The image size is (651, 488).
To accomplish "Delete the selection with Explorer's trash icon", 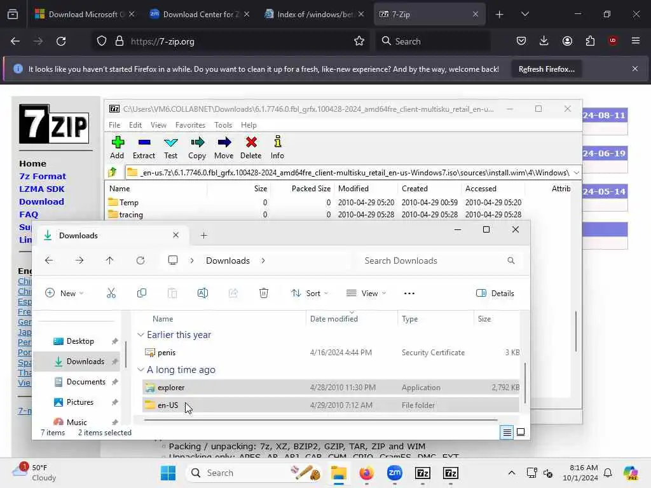I will [264, 294].
